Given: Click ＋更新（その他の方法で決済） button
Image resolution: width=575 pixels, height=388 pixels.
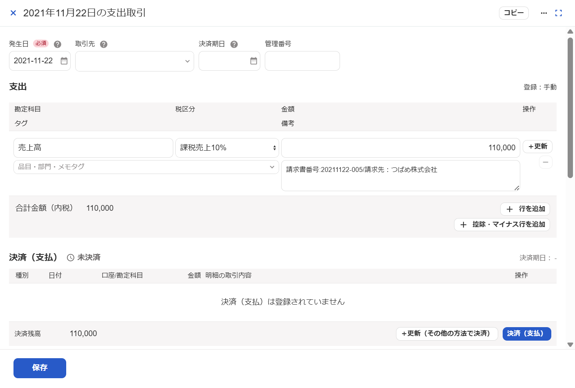Looking at the screenshot, I should tap(447, 334).
